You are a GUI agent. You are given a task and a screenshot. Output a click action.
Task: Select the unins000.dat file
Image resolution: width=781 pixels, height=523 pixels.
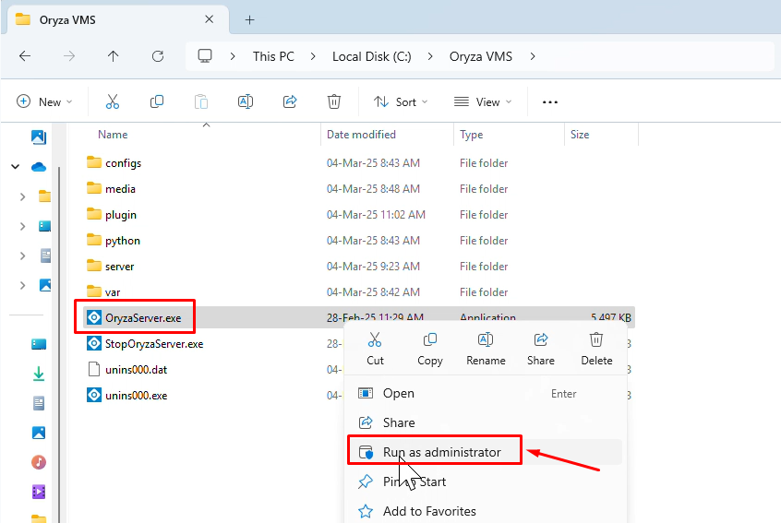[136, 369]
